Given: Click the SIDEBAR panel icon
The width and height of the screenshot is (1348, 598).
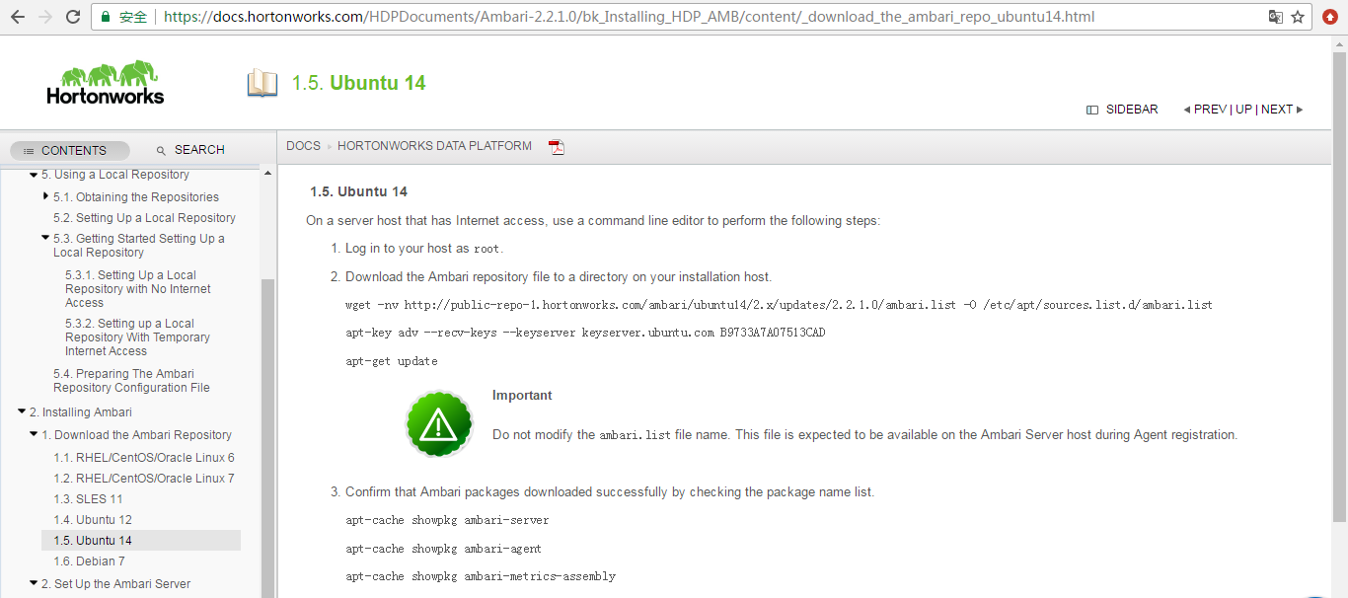Looking at the screenshot, I should (x=1092, y=110).
